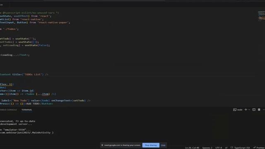
Task: Click the label 'New Todo' TextInput line
Action: (45, 101)
